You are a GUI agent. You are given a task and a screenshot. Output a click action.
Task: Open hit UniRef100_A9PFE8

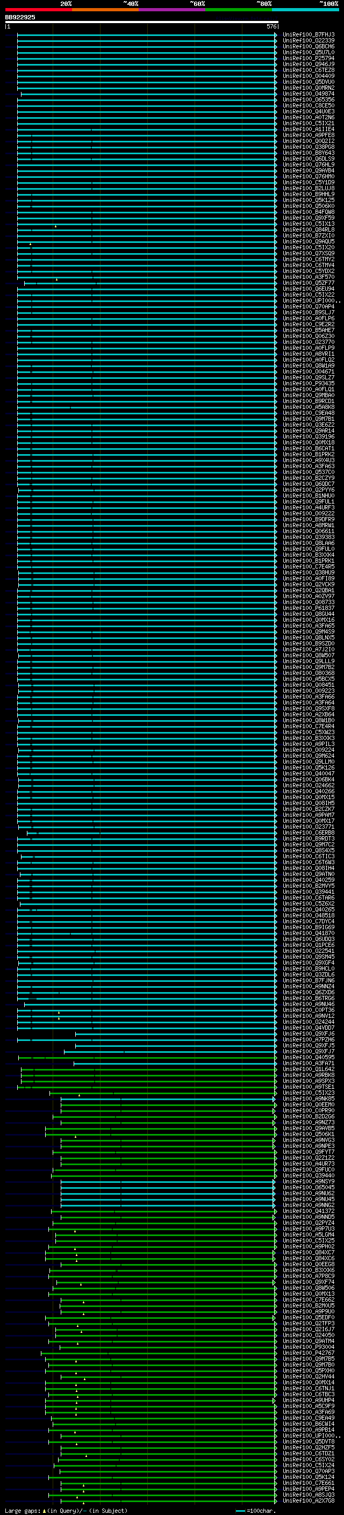pos(308,135)
